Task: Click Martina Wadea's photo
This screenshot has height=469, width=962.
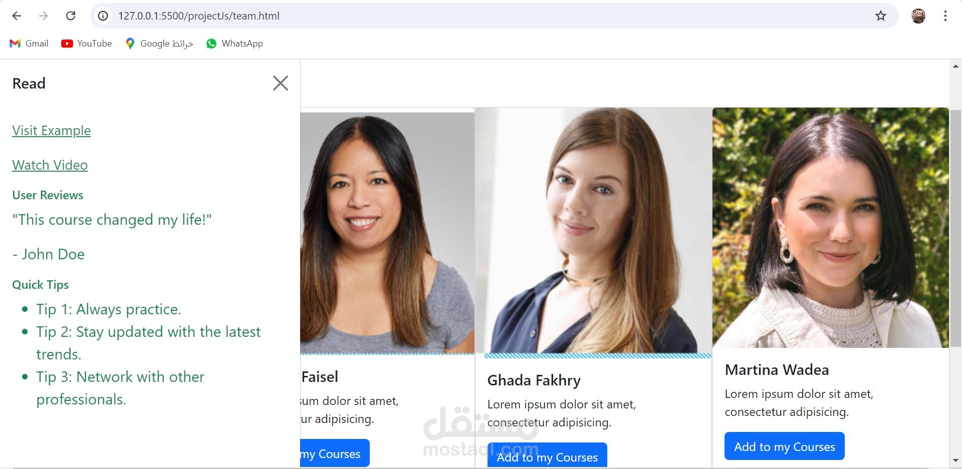Action: tap(831, 228)
